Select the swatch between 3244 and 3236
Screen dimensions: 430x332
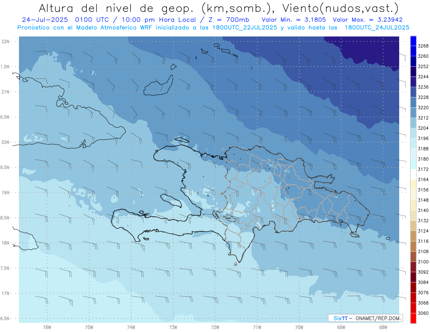point(413,82)
